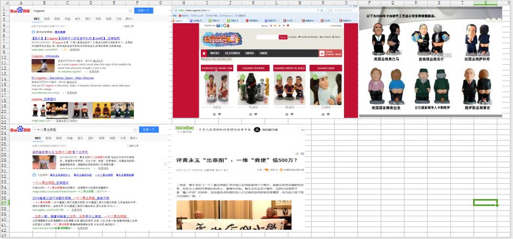
Task: Click the double-chevron expand arrow left of the 360doc article
Action: (x=166, y=164)
